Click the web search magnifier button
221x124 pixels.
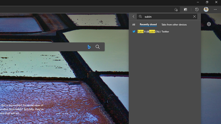coord(97,47)
